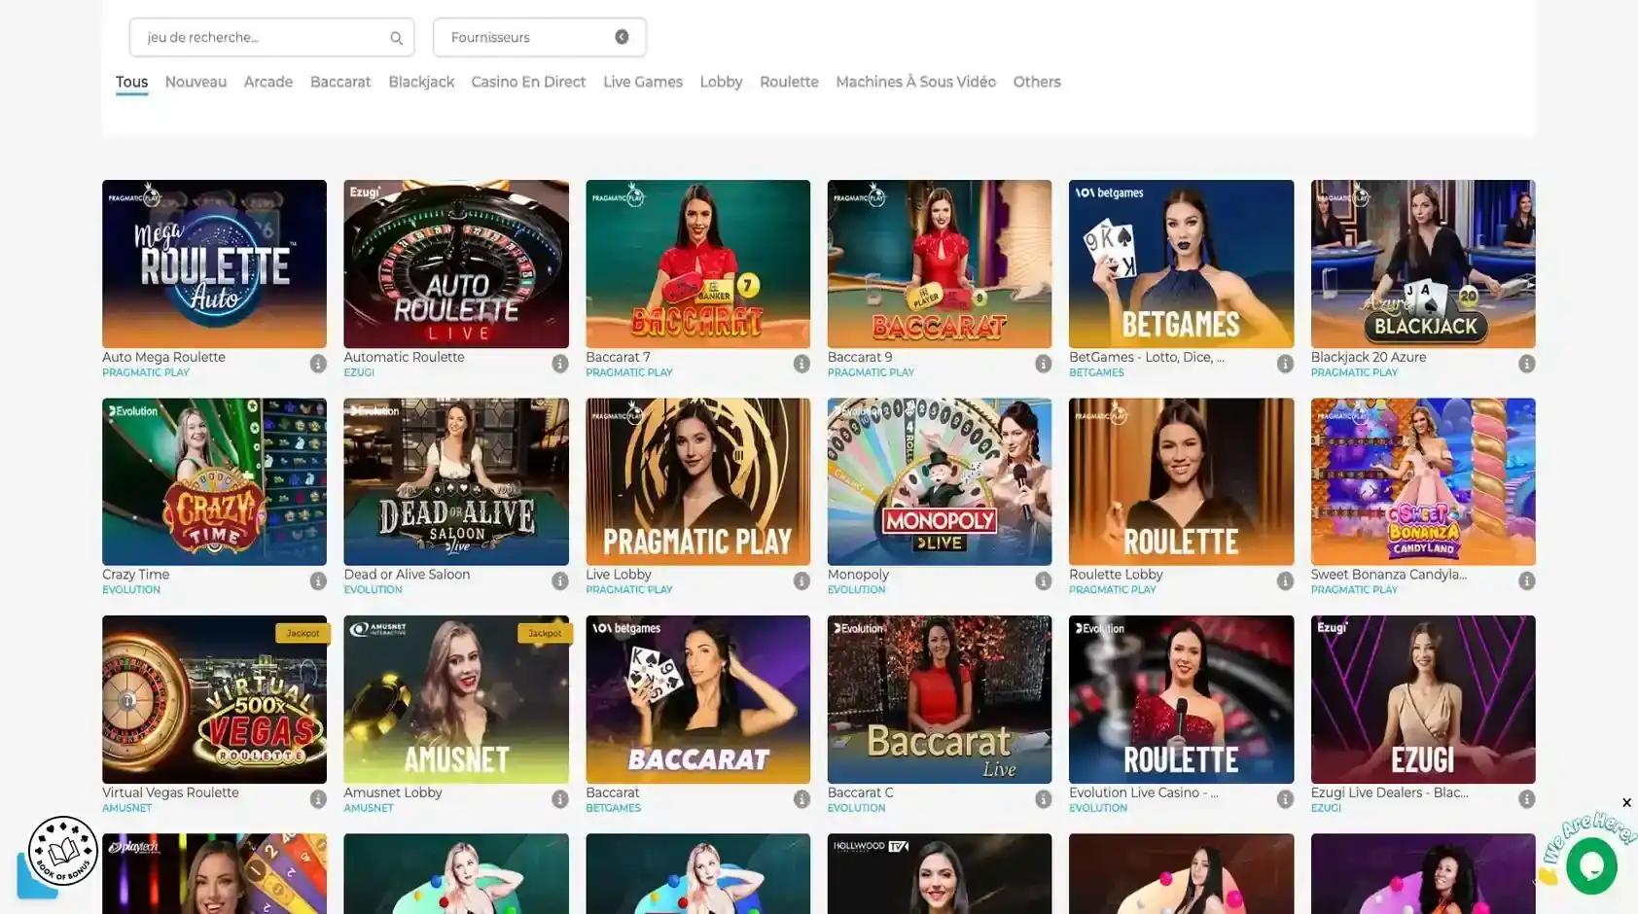Open the Blackjack category tab
The image size is (1638, 914).
(421, 82)
